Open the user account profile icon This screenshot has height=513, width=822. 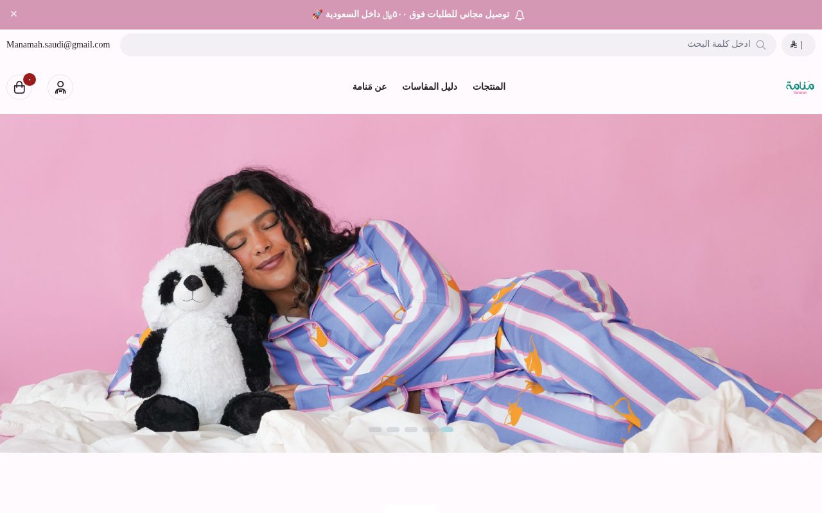pyautogui.click(x=60, y=87)
